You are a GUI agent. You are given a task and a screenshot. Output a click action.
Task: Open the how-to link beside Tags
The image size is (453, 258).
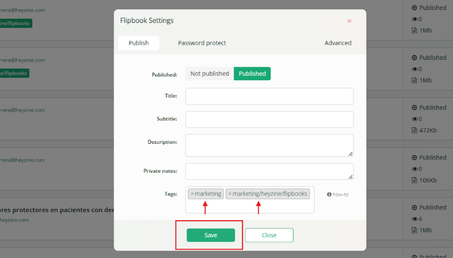click(x=340, y=195)
